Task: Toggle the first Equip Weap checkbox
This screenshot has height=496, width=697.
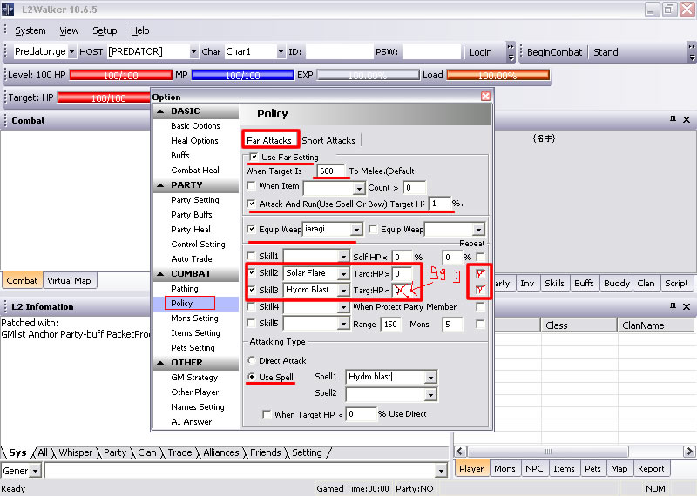Action: point(251,229)
